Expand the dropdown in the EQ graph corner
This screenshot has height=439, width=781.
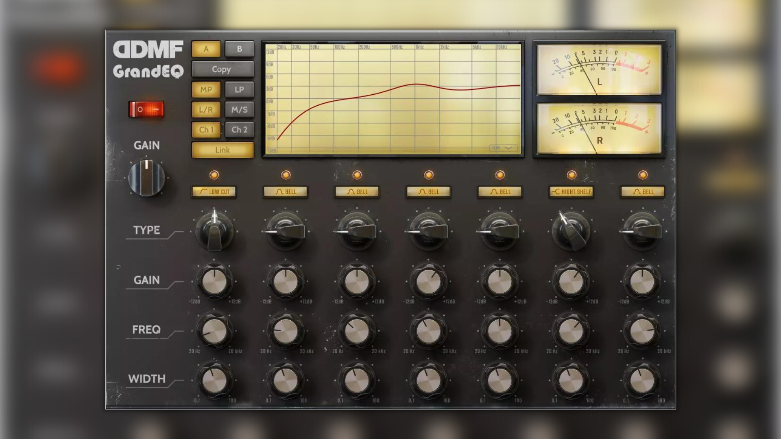[504, 148]
